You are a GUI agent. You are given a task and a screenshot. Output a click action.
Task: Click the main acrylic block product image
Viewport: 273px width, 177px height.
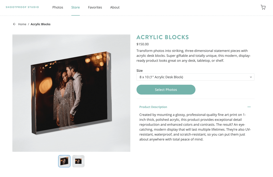71,93
